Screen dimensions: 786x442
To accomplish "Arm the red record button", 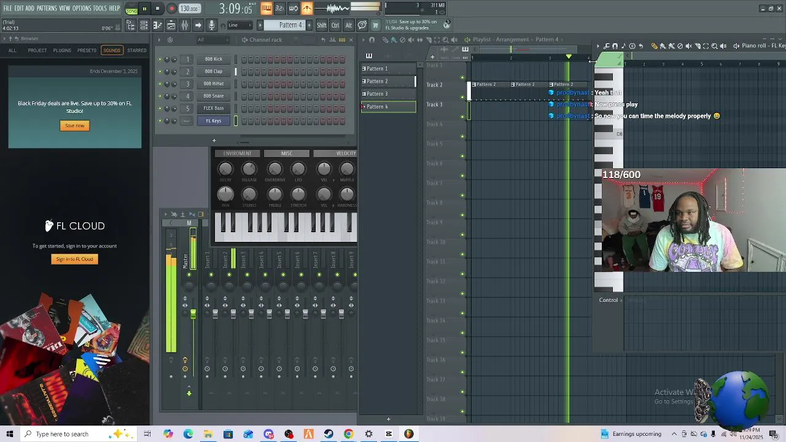I will [171, 9].
